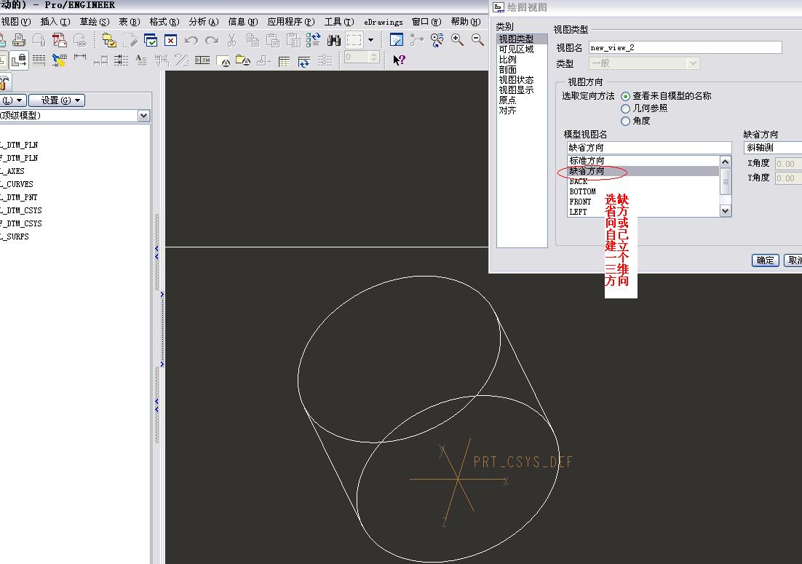Select '视图显示' in the category list

pyautogui.click(x=516, y=90)
